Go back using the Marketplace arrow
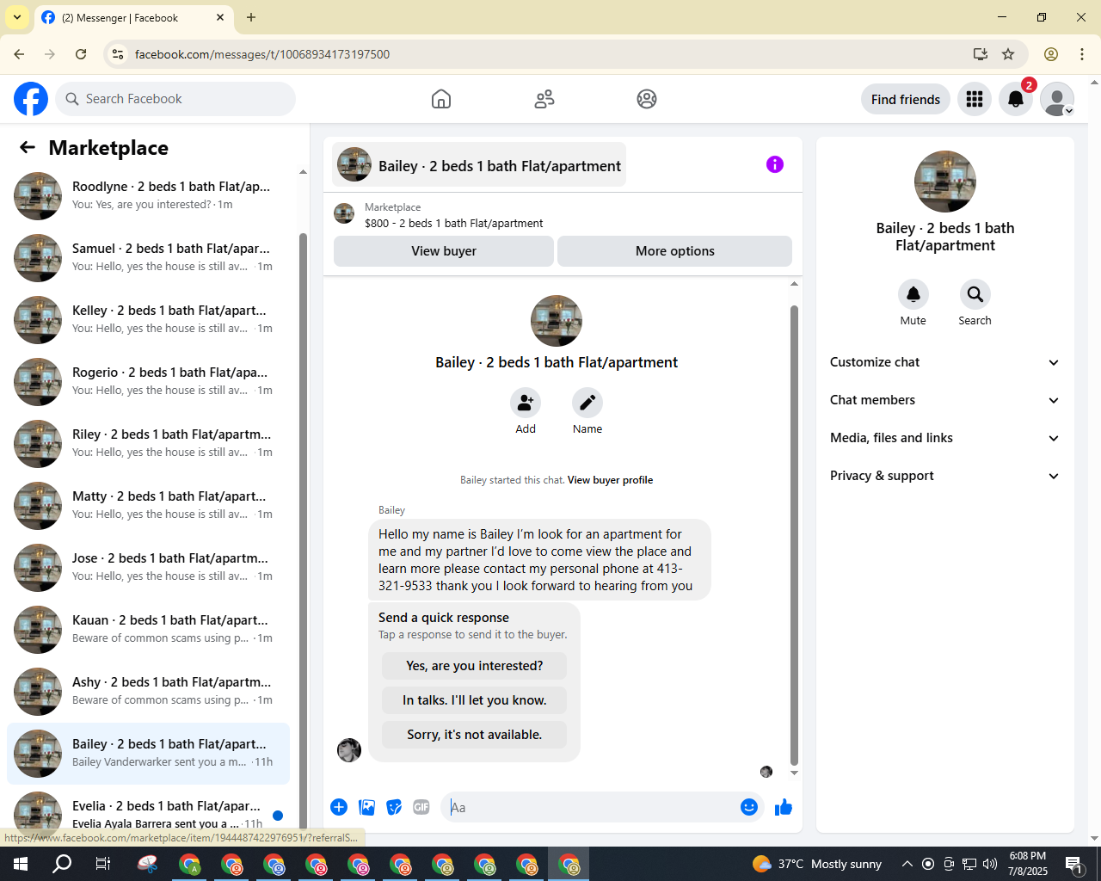Image resolution: width=1101 pixels, height=881 pixels. point(28,147)
